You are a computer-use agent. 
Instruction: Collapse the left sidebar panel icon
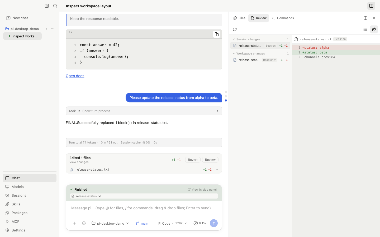tap(47, 6)
